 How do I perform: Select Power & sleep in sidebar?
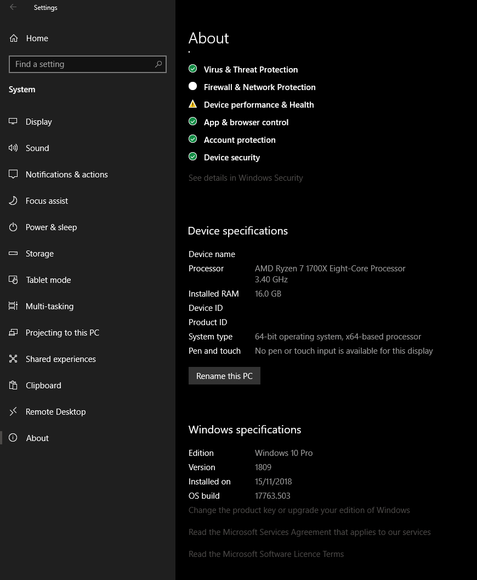[88, 227]
